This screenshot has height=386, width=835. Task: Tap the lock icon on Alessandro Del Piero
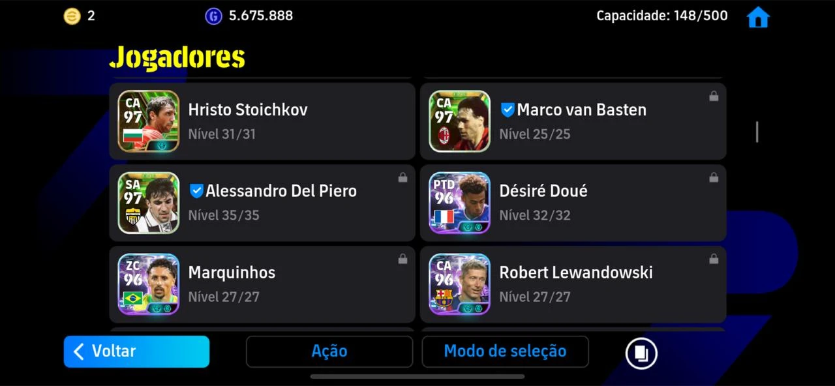tap(402, 177)
